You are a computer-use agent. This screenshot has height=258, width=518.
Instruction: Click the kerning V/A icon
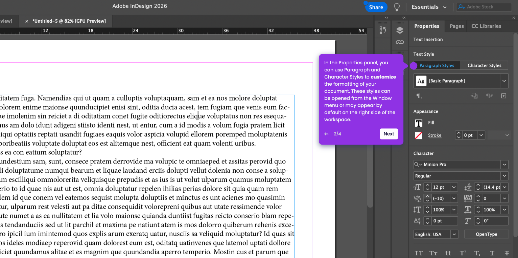pos(418,198)
